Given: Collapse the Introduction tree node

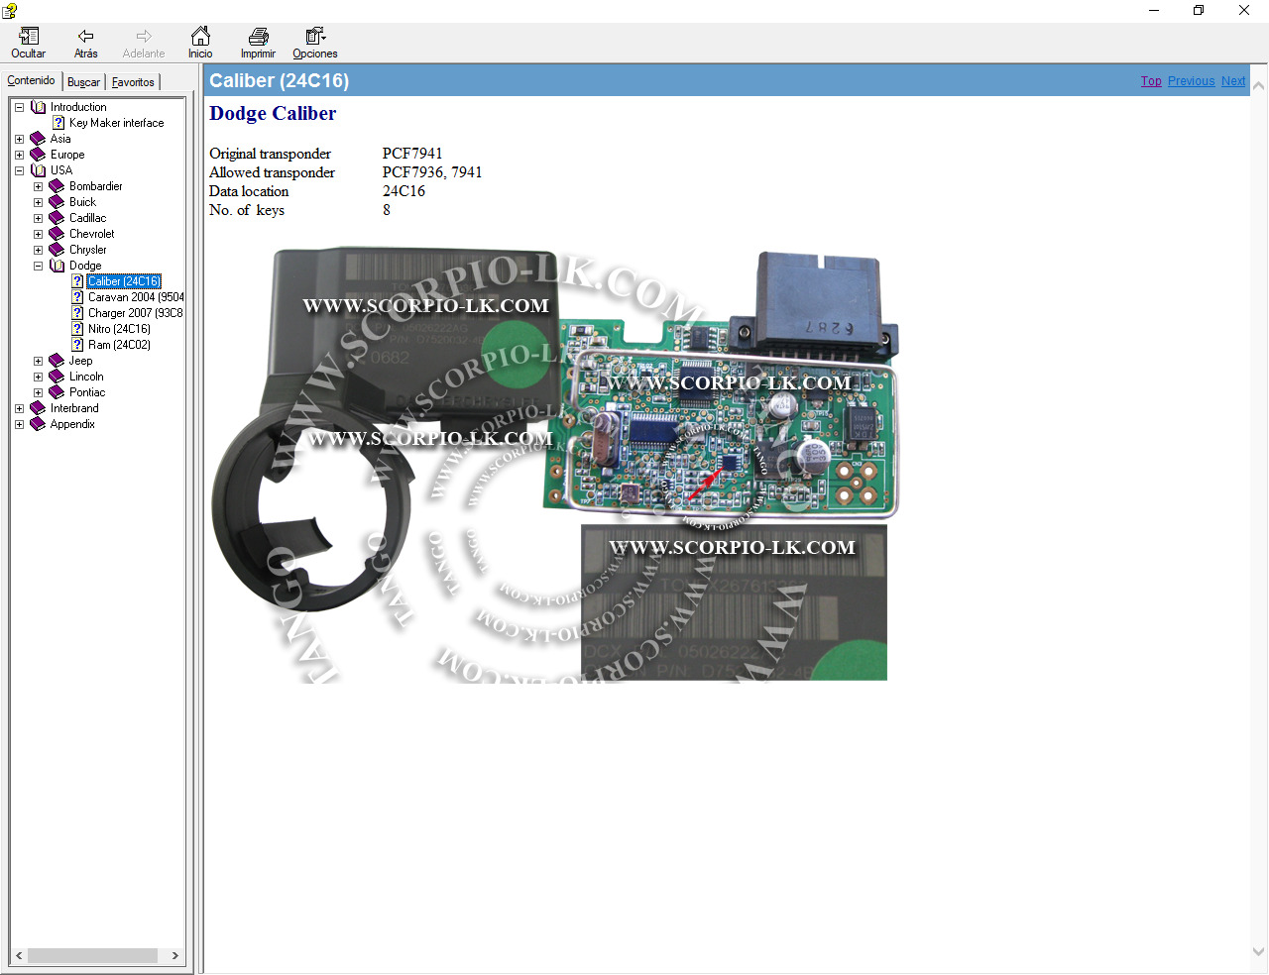Looking at the screenshot, I should pos(19,107).
